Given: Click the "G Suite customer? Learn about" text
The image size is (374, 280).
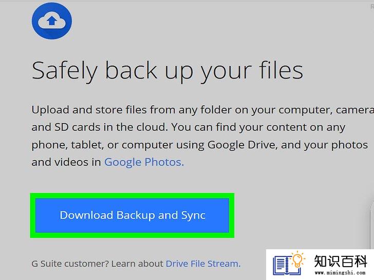Looking at the screenshot, I should (x=97, y=264).
